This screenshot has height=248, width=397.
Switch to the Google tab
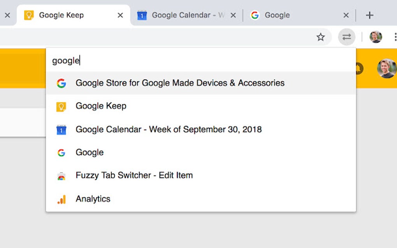pos(277,15)
